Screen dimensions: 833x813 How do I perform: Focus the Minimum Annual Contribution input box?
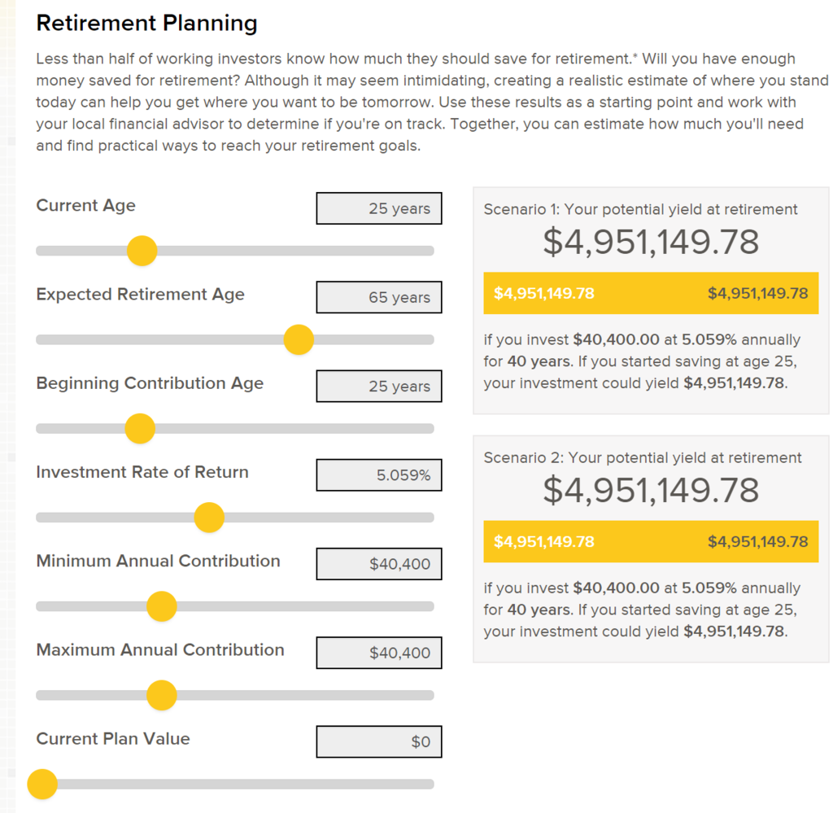click(379, 564)
